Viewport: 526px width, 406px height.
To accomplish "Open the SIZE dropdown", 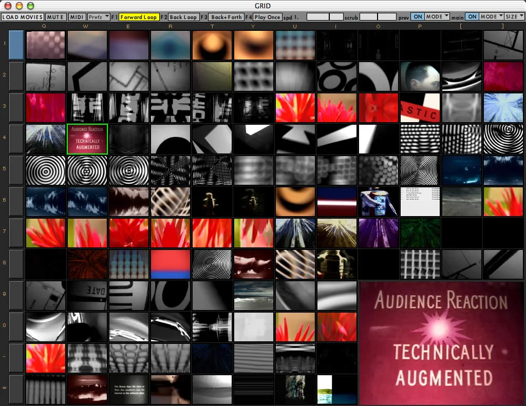I will click(514, 16).
